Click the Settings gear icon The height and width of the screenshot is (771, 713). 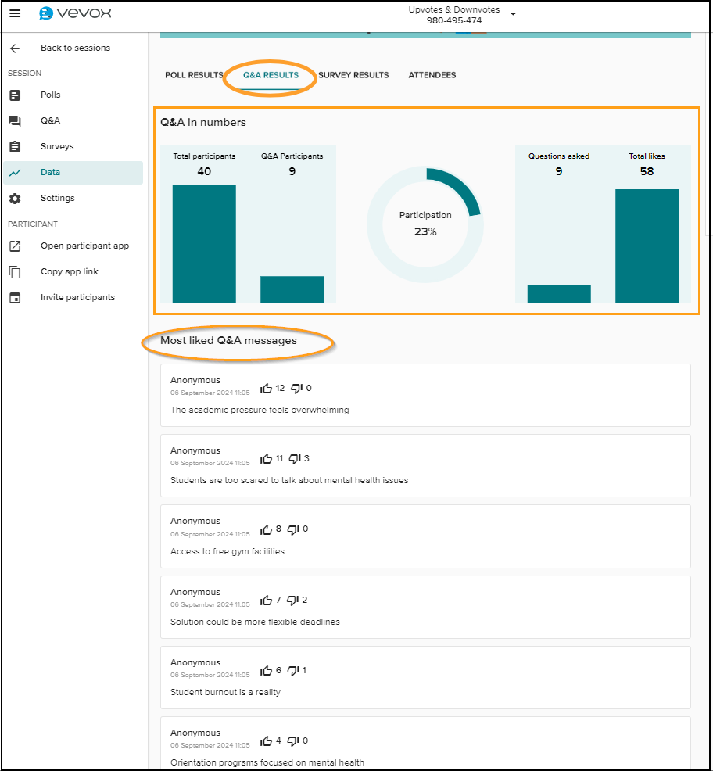click(x=15, y=199)
